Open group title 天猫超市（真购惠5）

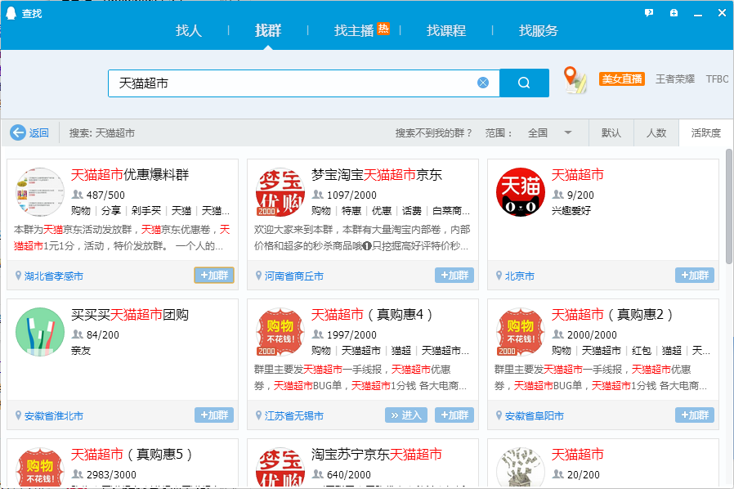(x=132, y=454)
